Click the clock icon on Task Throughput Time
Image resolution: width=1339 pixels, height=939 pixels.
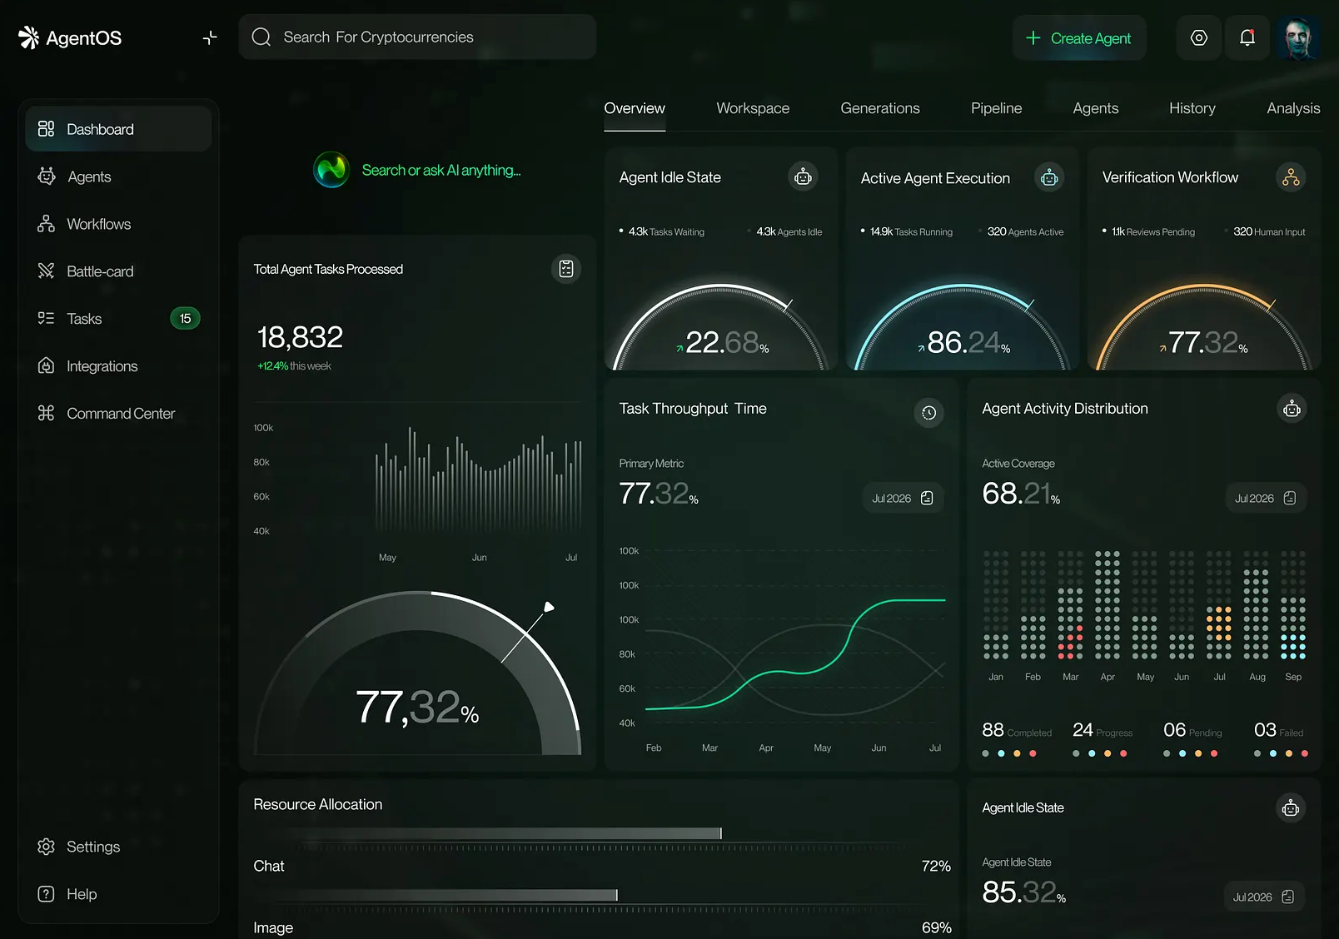928,413
